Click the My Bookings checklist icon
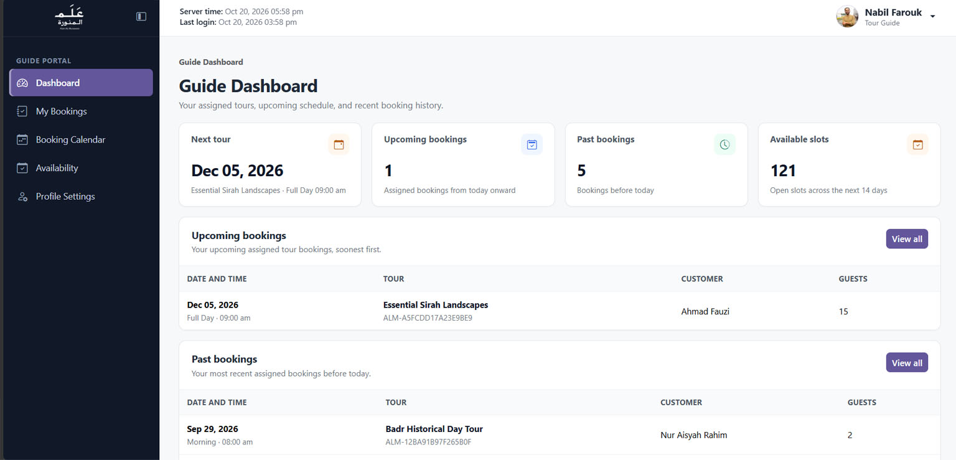Screen dimensions: 956x460 [x=22, y=111]
